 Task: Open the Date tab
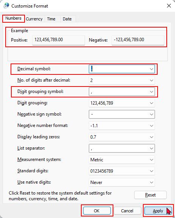[x=67, y=19]
